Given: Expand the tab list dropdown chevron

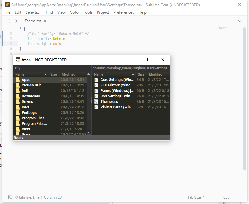Looking at the screenshot, I should [240, 21].
